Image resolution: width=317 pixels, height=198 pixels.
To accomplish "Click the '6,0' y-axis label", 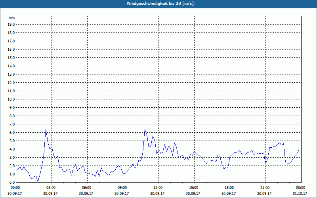I will [12, 132].
